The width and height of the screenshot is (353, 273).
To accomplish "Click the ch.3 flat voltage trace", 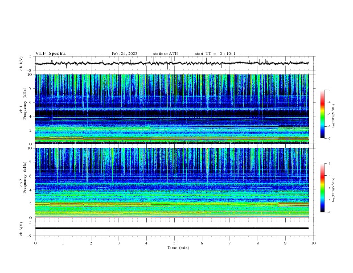I will tap(172, 228).
